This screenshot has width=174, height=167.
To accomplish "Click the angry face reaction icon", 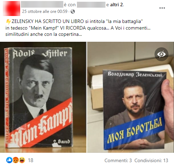I will [16, 160].
